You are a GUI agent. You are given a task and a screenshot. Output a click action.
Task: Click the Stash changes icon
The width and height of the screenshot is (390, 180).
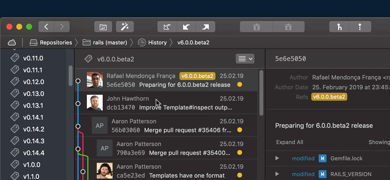[256, 27]
